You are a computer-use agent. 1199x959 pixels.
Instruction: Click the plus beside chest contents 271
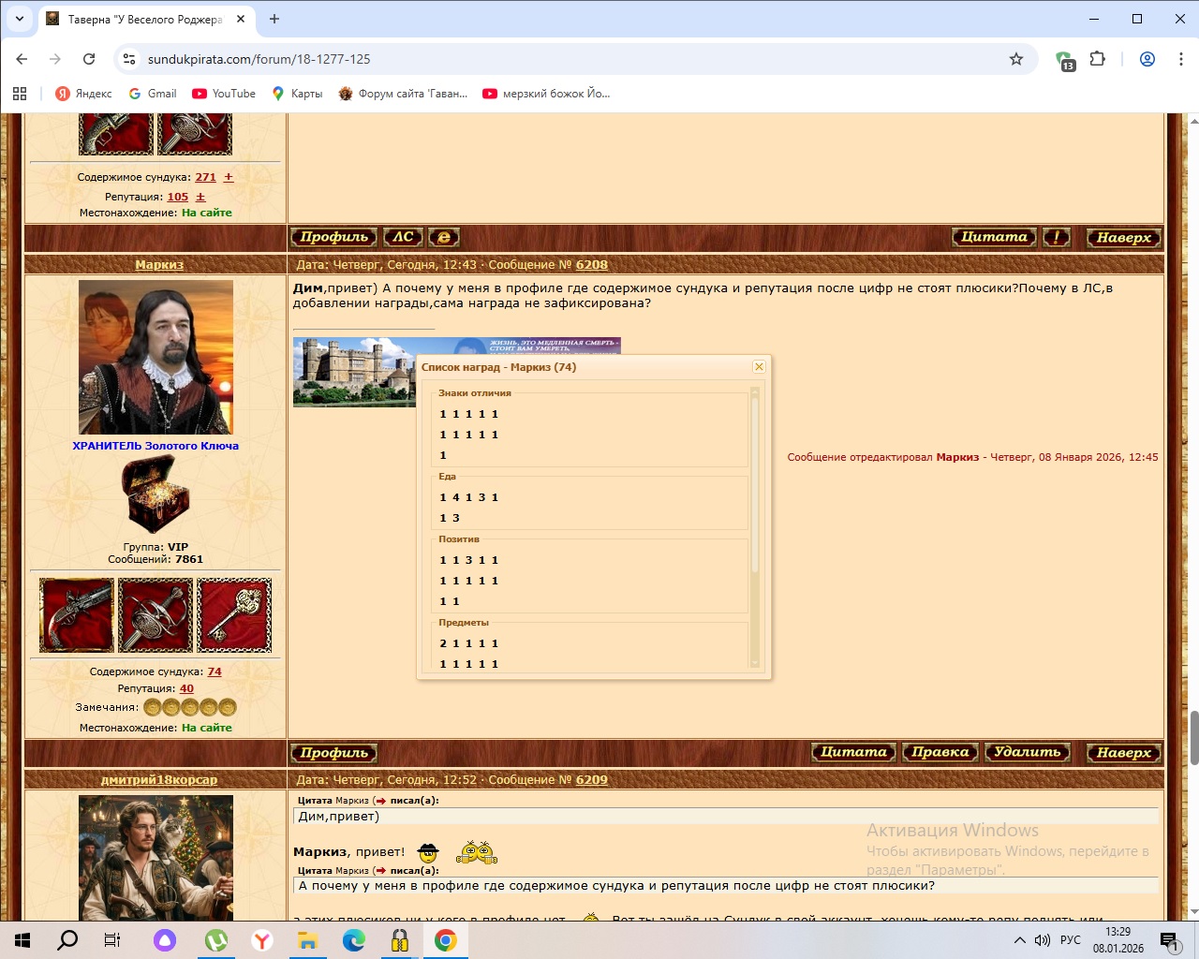click(x=229, y=177)
